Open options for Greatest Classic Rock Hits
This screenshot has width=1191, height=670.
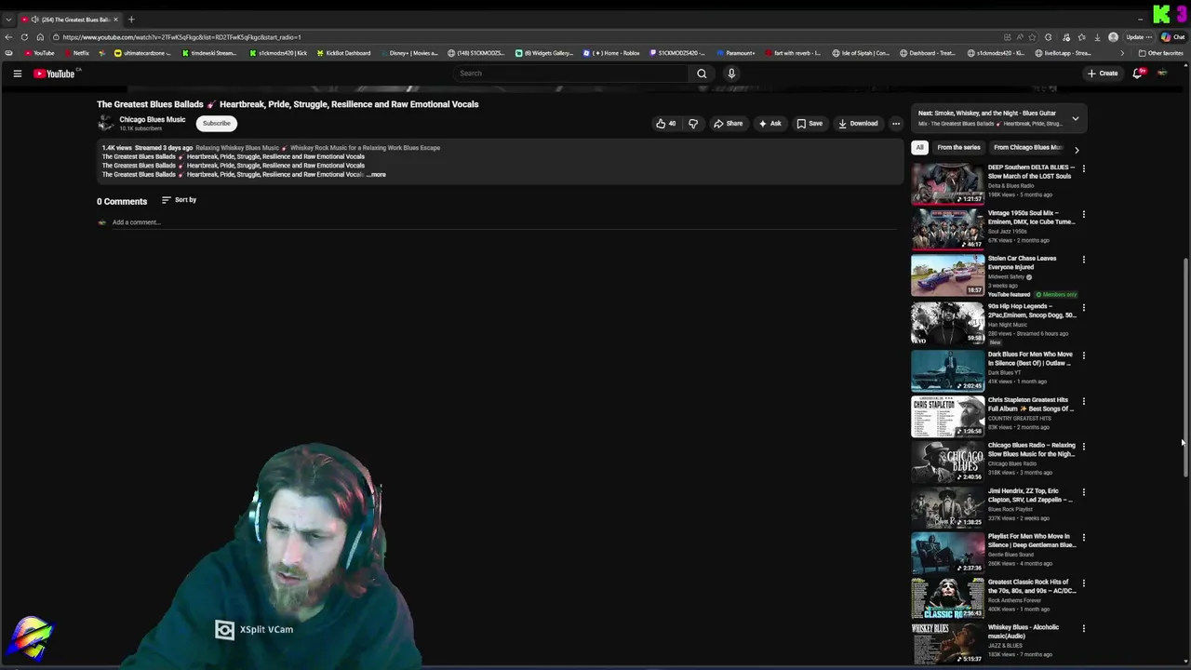coord(1084,583)
